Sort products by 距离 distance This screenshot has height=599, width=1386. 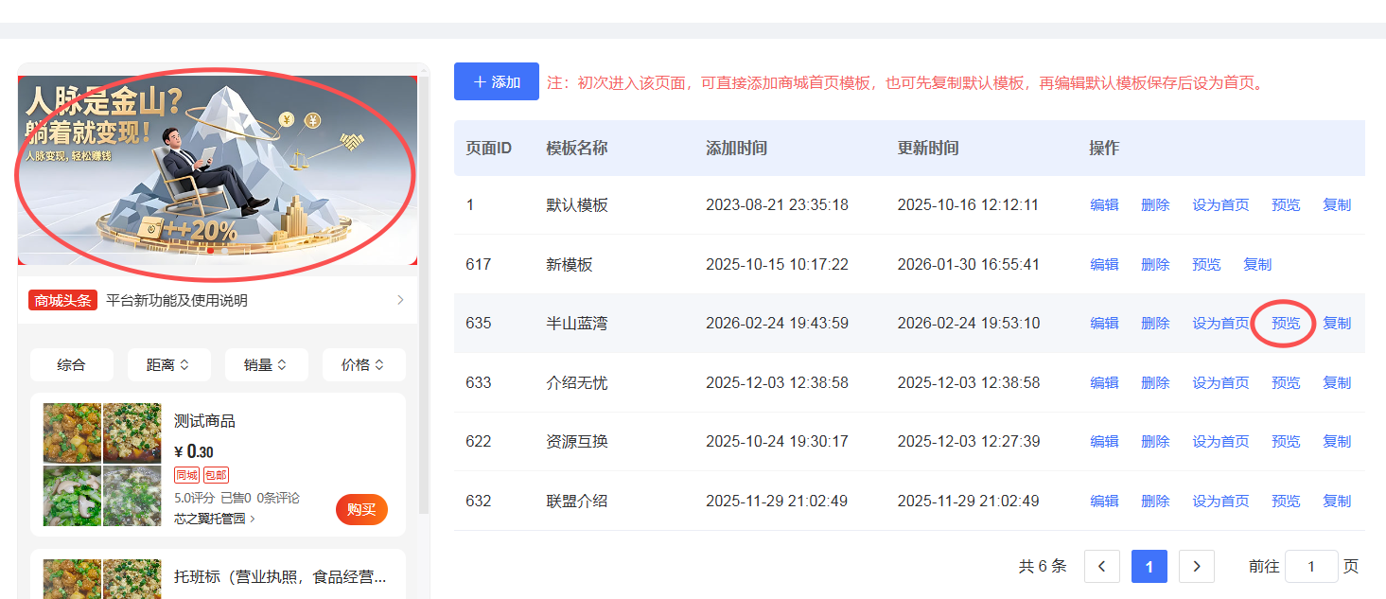(168, 364)
